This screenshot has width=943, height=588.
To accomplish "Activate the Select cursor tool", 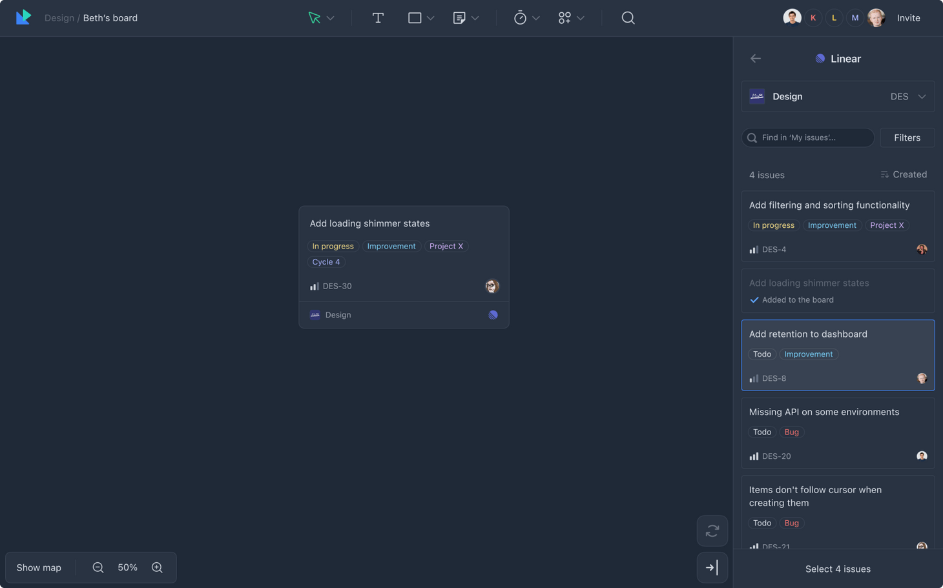I will (315, 17).
